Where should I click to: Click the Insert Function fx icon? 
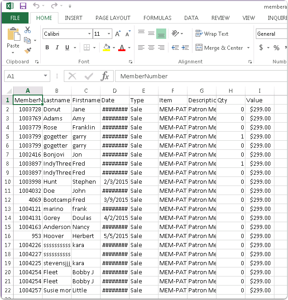105,76
